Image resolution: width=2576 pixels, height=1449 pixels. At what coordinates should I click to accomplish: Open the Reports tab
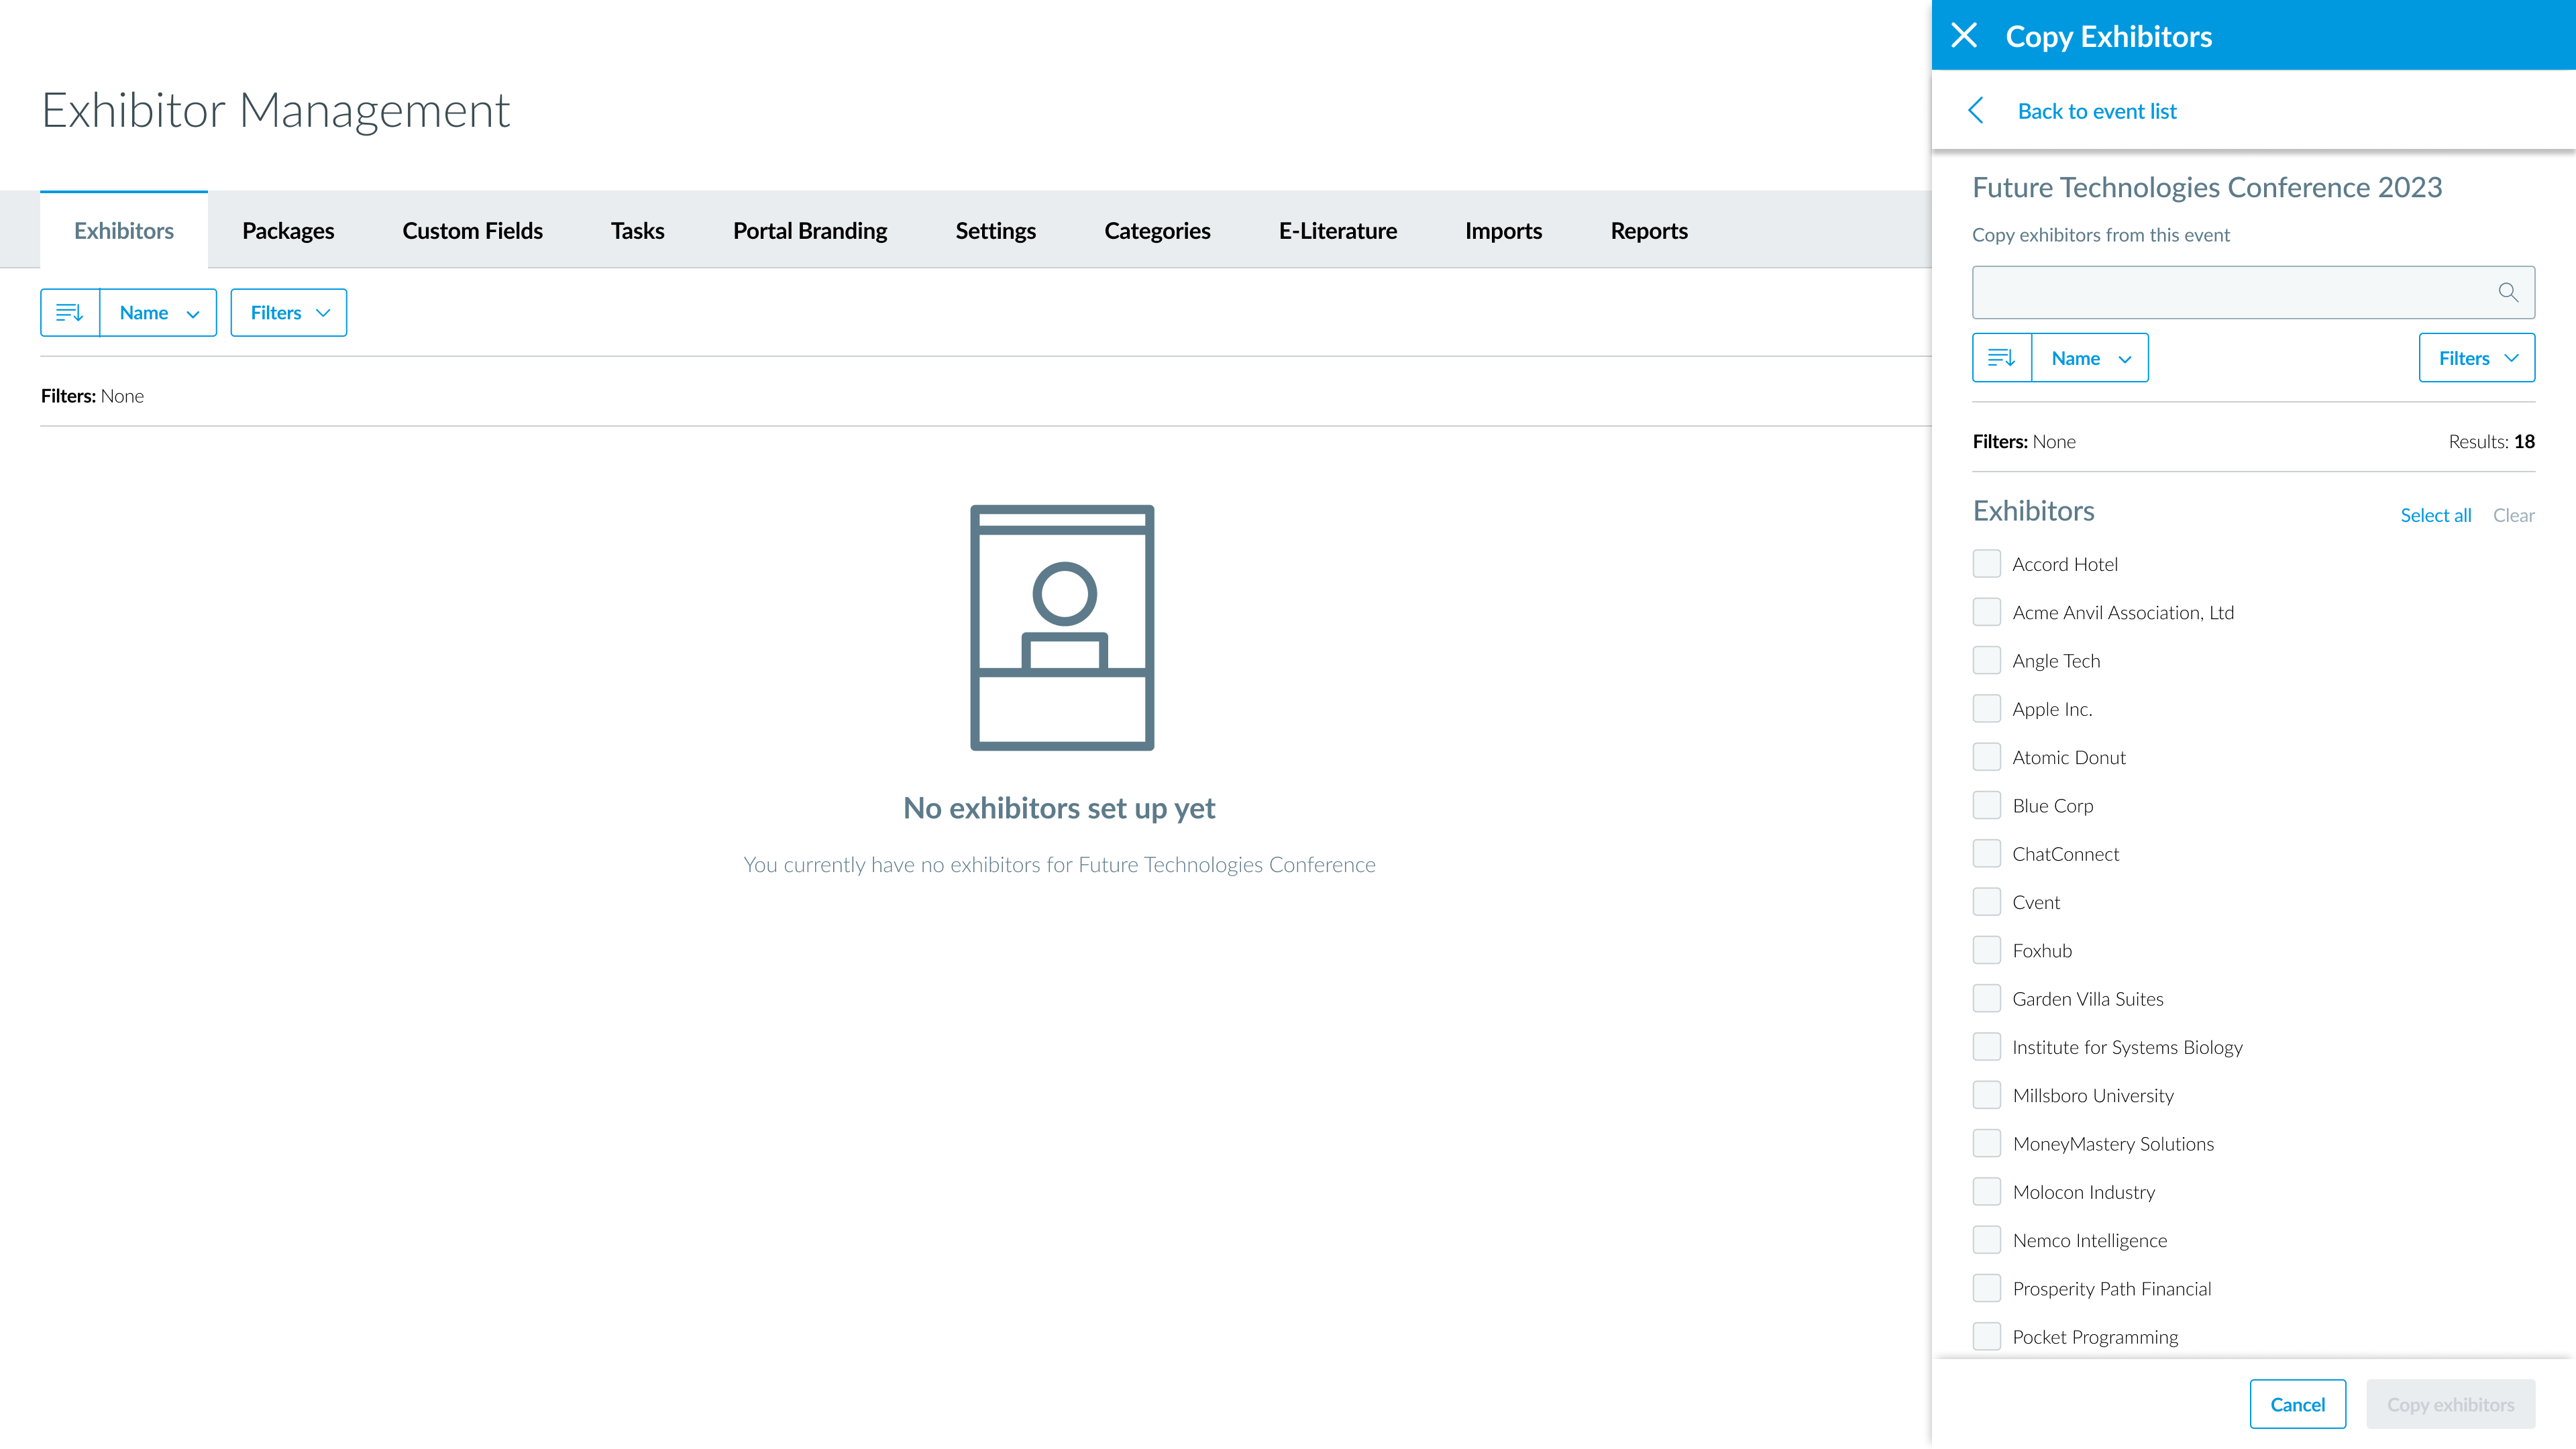pyautogui.click(x=1649, y=230)
